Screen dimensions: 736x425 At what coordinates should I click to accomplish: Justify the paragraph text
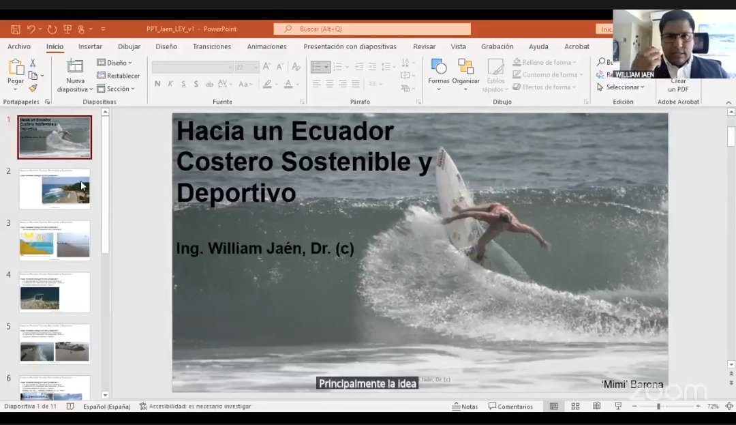coord(356,84)
